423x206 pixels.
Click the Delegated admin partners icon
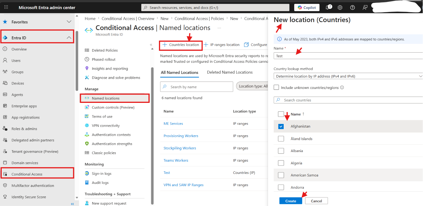(x=5, y=140)
